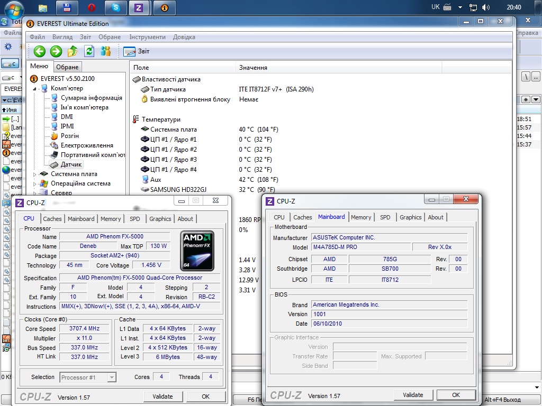The image size is (542, 406).
Task: Click Validate in right CPU-Z window
Action: 413,395
